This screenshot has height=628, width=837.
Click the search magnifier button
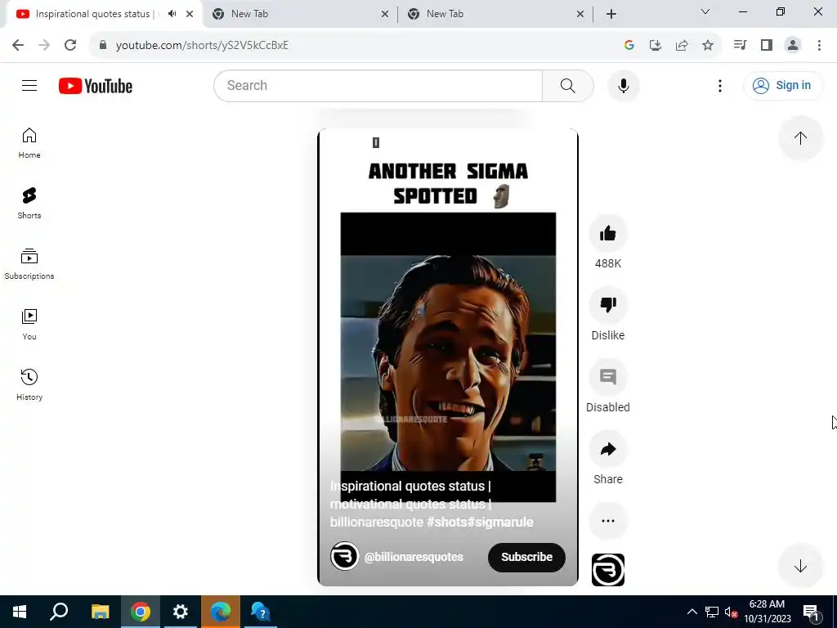pos(568,85)
